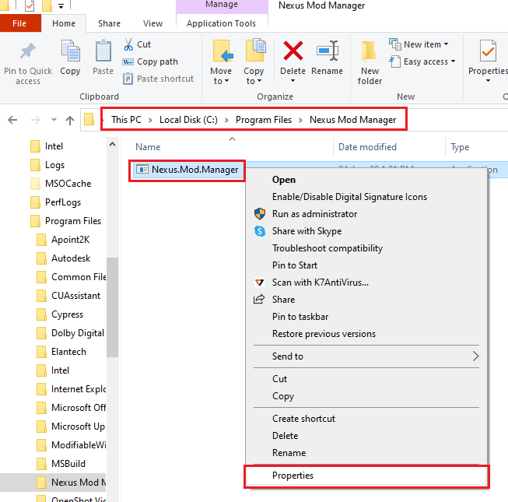Screen dimensions: 508x502
Task: Choose Restore previous versions entry
Action: click(366, 334)
